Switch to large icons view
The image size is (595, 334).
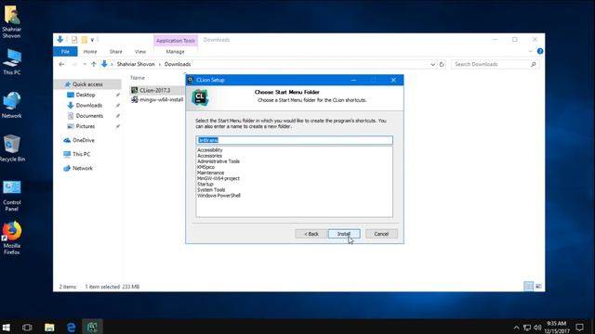click(538, 287)
